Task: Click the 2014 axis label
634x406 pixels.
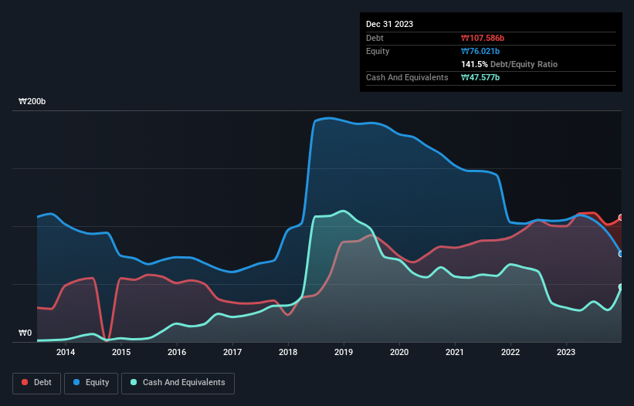Action: 66,352
